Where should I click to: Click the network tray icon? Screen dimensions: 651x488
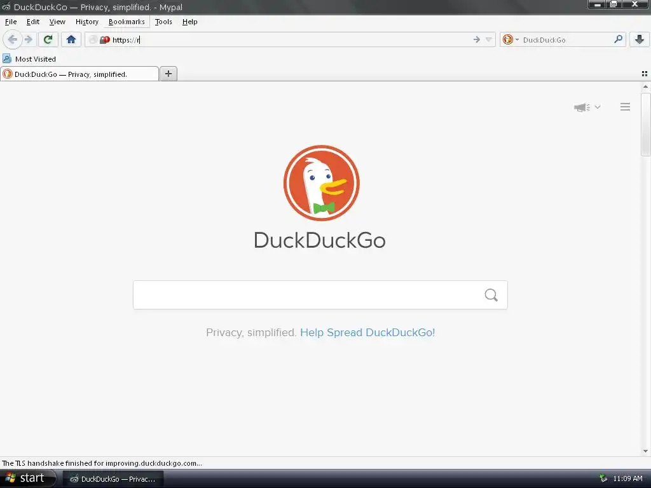tap(603, 478)
